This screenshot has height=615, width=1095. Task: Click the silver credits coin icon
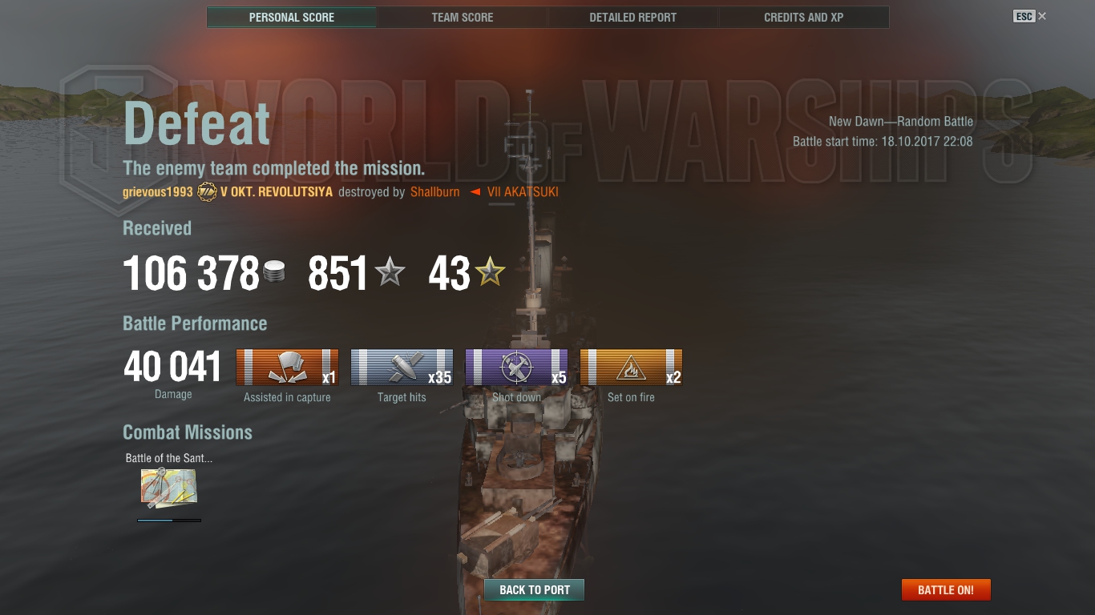[274, 271]
